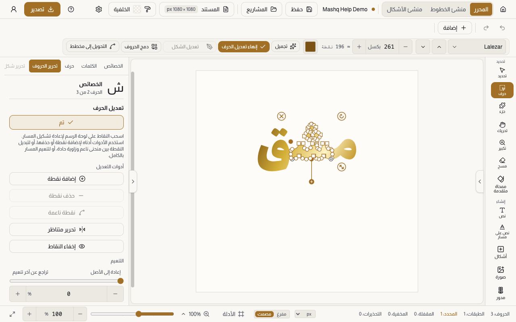
Task: Open help question mark icon
Action: [x=71, y=9]
